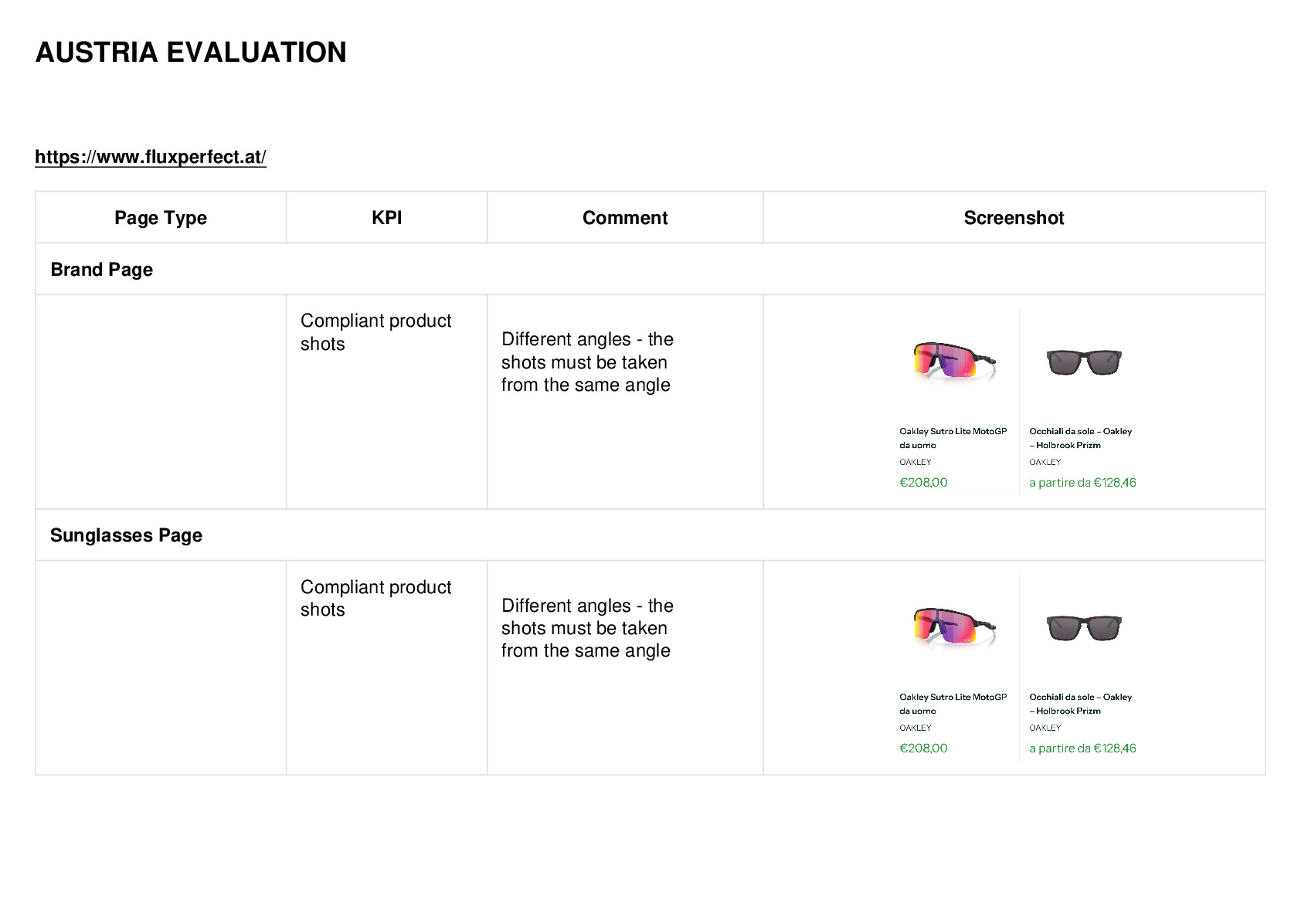Screen dimensions: 1301x920
Task: Click the Brand Page section row
Action: [650, 269]
